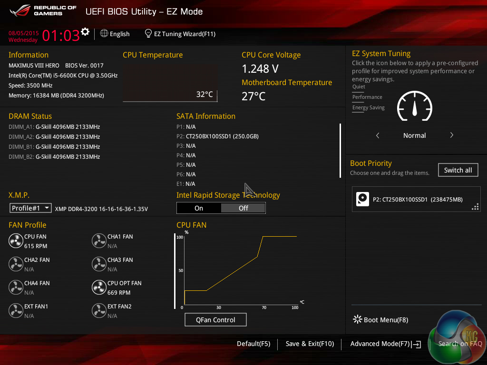Click the Speed: 3500 MHz info line

[x=30, y=86]
